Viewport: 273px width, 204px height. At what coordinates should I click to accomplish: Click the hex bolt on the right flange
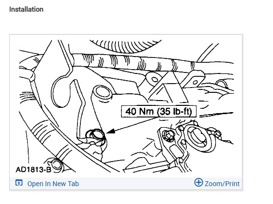click(168, 134)
